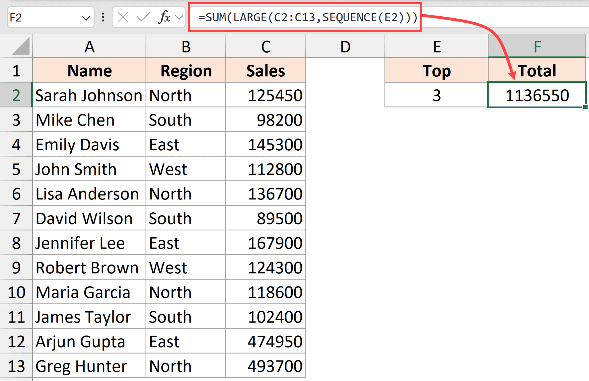Select the Robert Brown cell

point(89,268)
